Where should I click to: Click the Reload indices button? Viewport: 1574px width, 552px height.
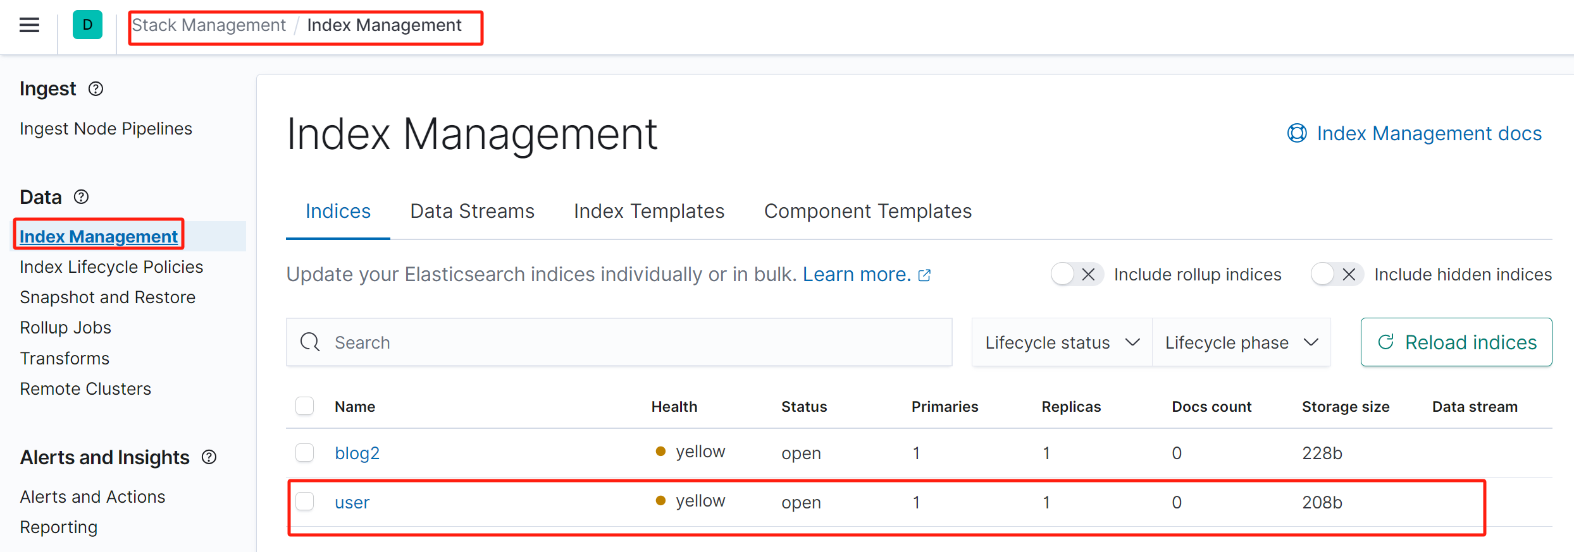tap(1456, 342)
